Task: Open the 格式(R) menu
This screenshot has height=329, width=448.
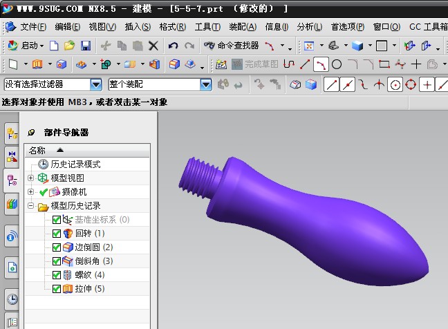Action: (x=173, y=27)
